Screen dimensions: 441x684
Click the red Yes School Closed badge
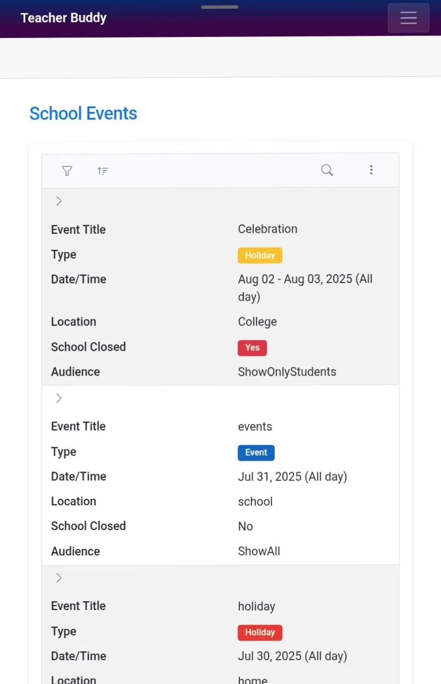(252, 348)
